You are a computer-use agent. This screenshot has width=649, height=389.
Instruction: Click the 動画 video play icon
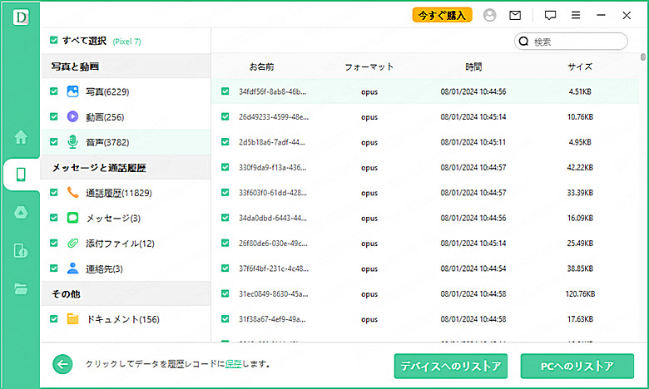click(72, 116)
